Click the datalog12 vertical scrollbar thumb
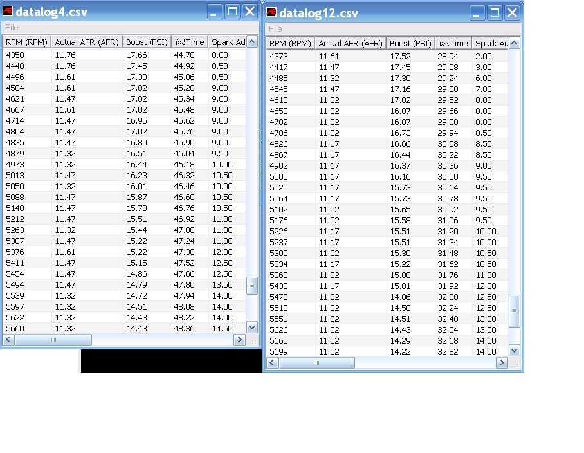The width and height of the screenshot is (584, 453). pyautogui.click(x=514, y=311)
